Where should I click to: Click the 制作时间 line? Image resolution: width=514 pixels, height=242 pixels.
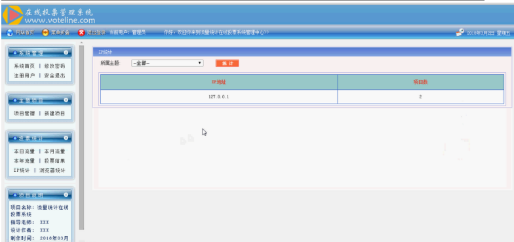point(39,238)
